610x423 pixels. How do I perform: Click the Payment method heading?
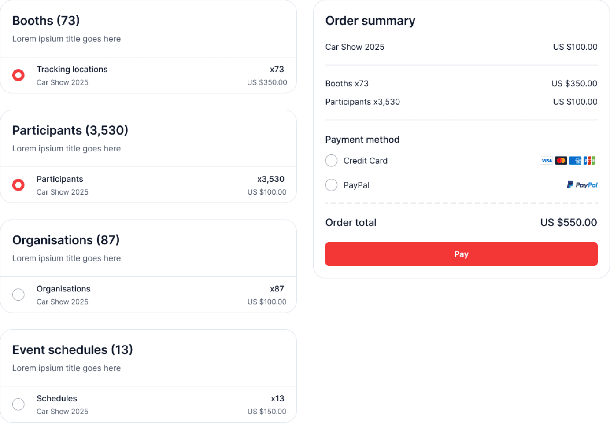[x=362, y=140]
